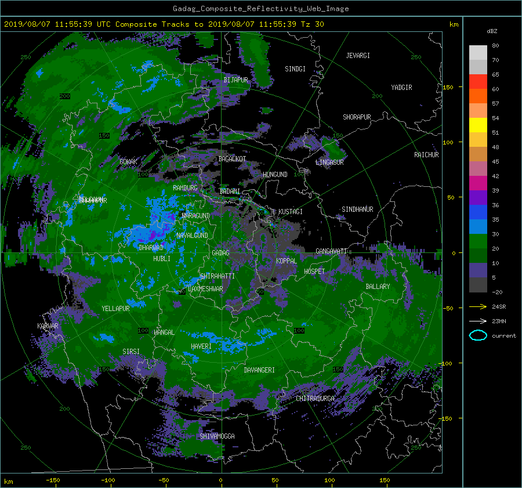The height and width of the screenshot is (488, 522).
Task: Click the '24SR' legend label
Action: 499,307
